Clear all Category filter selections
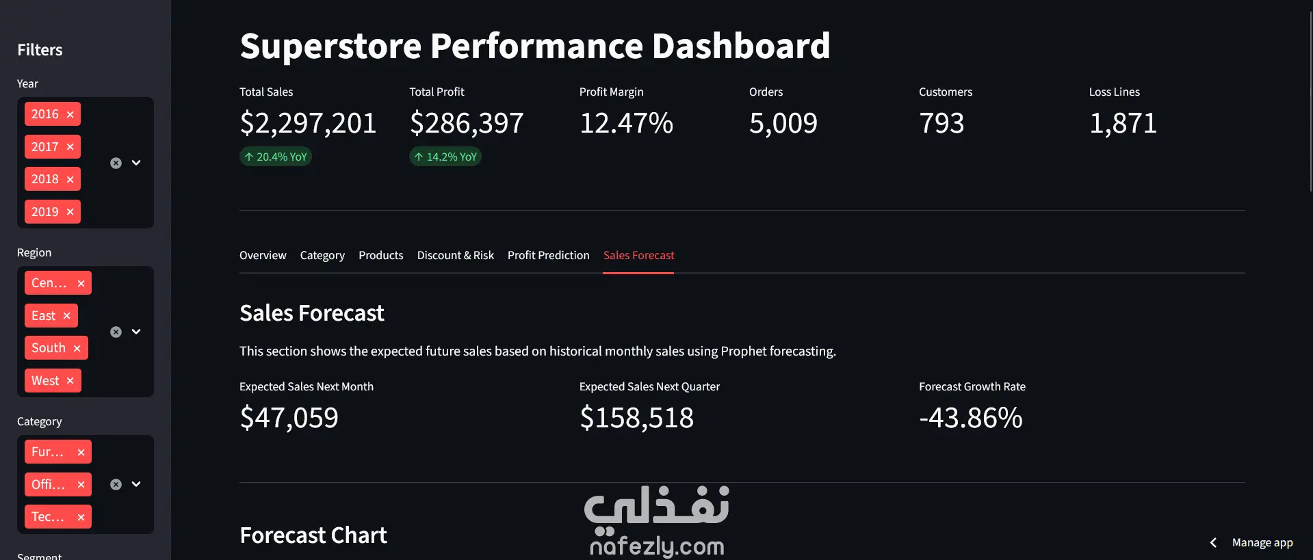 pos(116,484)
